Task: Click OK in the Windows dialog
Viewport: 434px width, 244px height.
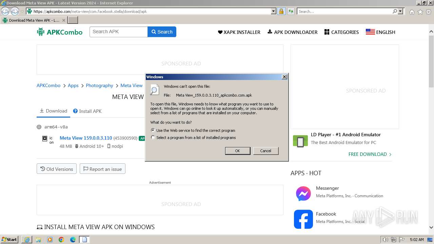Action: (238, 151)
